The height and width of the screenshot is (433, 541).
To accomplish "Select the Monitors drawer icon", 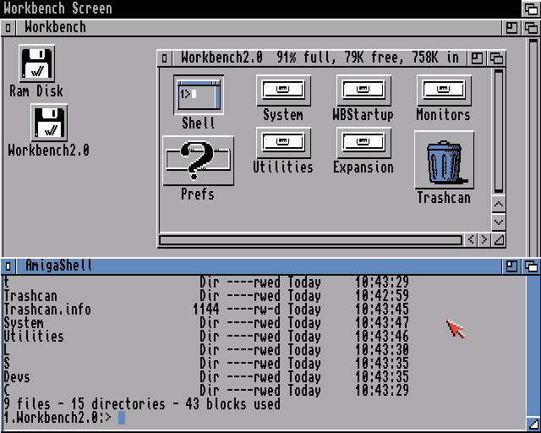I will point(444,90).
